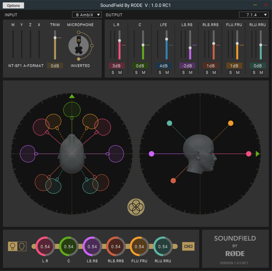Click the FLU.FRU directivity knob
This screenshot has height=271, width=272.
click(139, 246)
